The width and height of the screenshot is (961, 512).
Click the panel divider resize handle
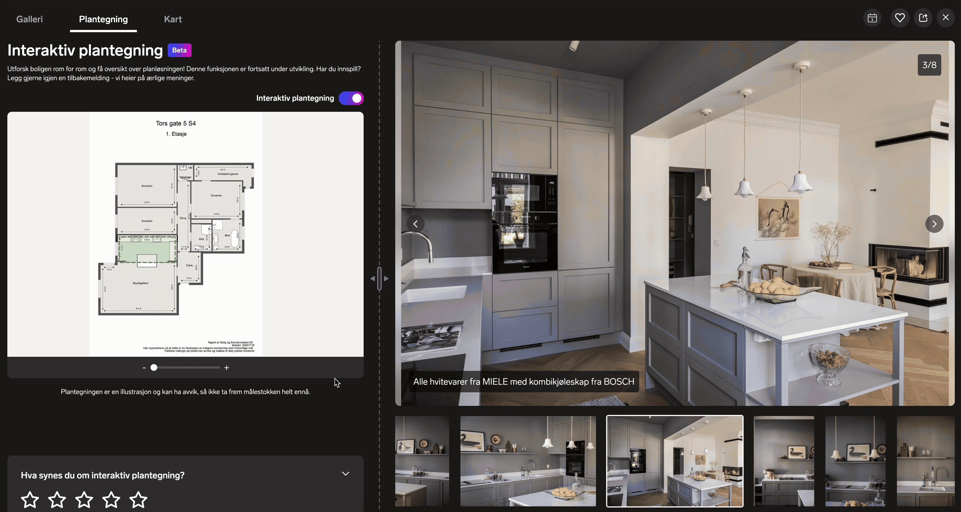[x=379, y=278]
